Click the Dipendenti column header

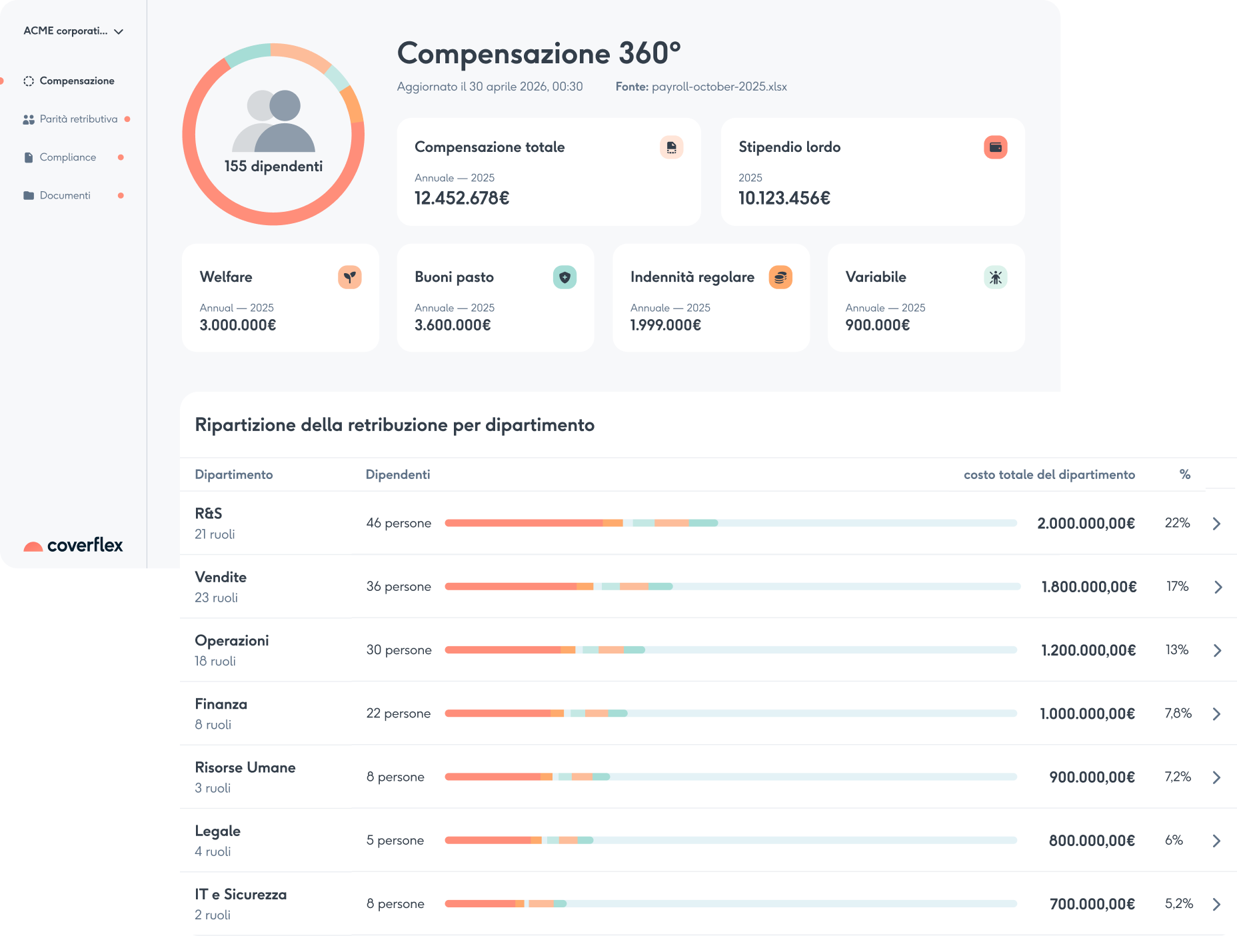pyautogui.click(x=398, y=474)
